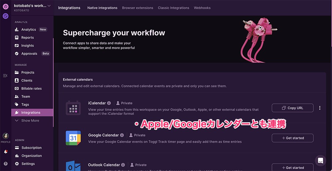Screen dimensions: 332x171
Task: Click the Team people icon
Action: tap(17, 96)
